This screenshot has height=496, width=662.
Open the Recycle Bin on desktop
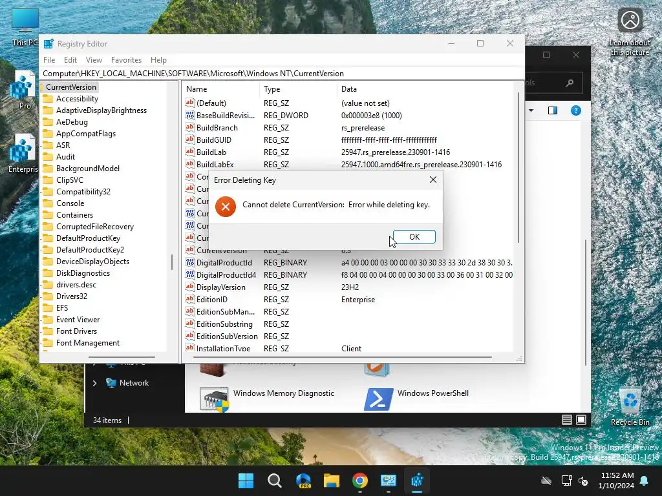[x=630, y=407]
